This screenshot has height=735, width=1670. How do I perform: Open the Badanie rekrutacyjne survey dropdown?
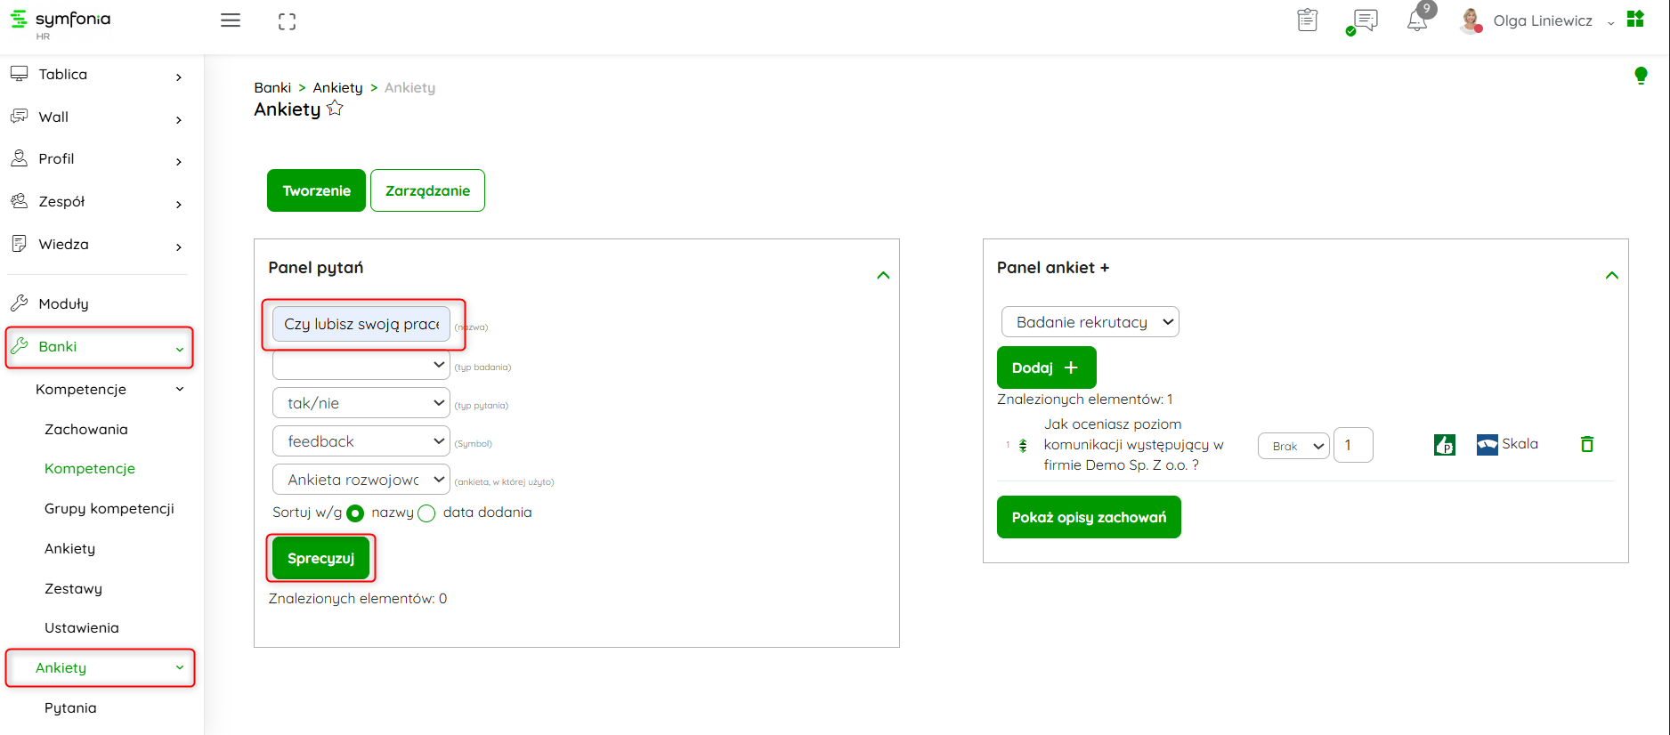click(1090, 322)
